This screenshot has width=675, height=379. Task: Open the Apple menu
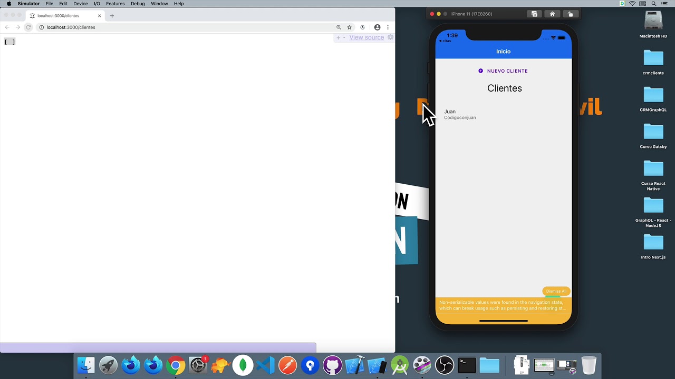(x=8, y=4)
